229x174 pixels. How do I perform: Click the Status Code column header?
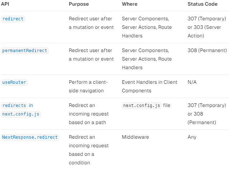coord(202,4)
